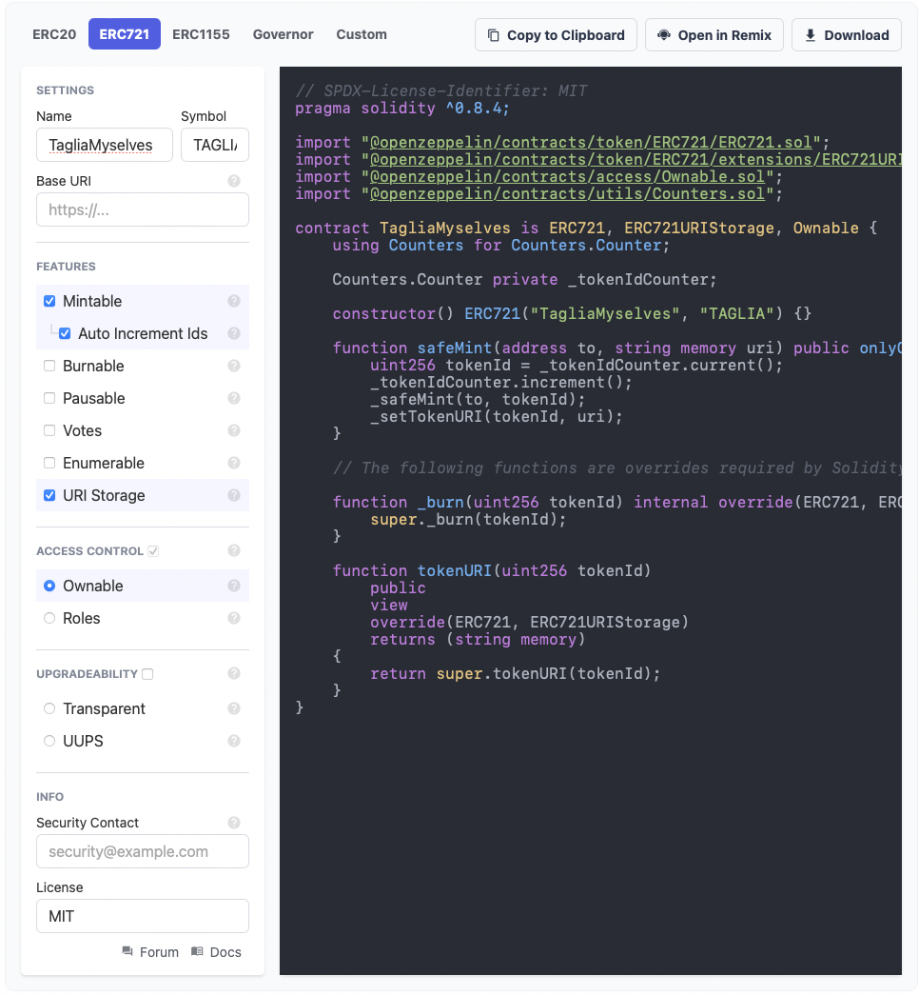The height and width of the screenshot is (995, 919).
Task: Choose Transparent upgradeability radio button
Action: [x=49, y=708]
